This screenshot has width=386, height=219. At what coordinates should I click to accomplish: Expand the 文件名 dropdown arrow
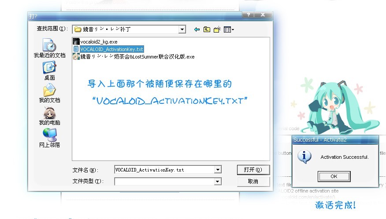[218, 170]
